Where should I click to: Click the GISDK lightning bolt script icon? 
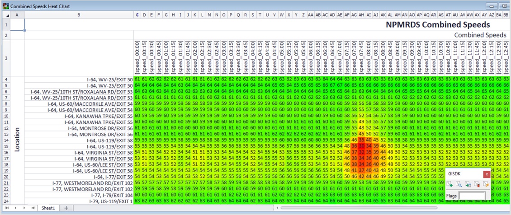pos(486,185)
